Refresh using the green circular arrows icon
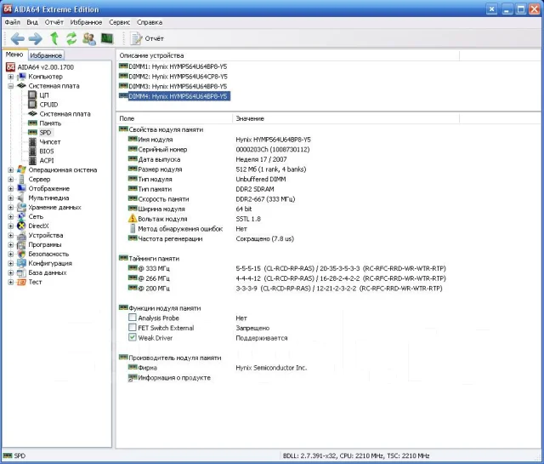 tap(71, 38)
